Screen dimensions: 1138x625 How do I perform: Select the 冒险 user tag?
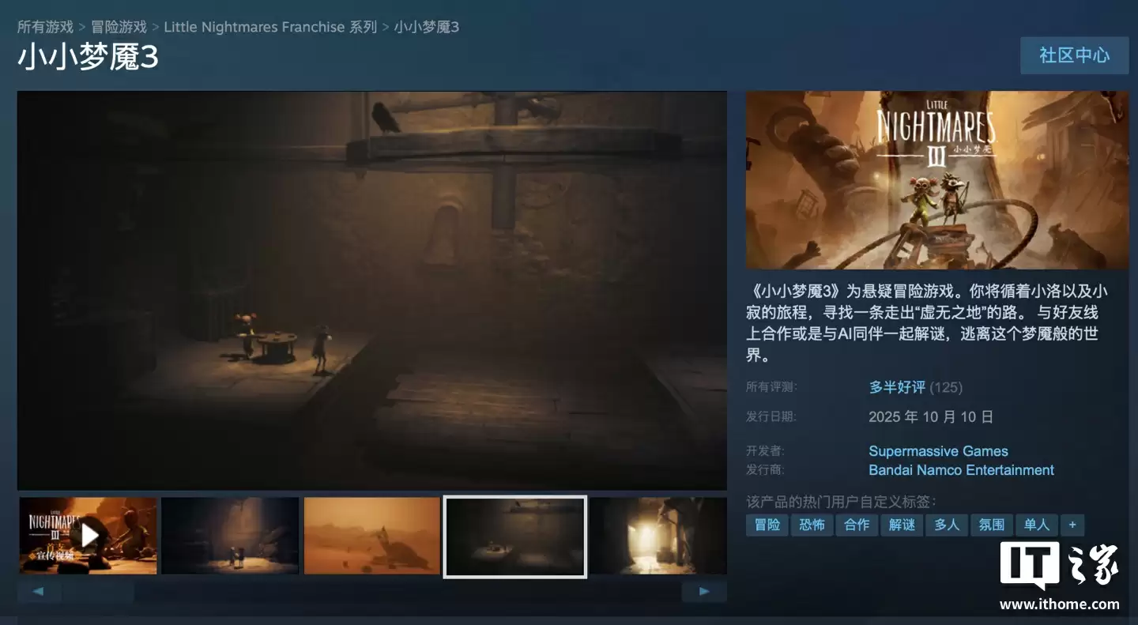767,525
